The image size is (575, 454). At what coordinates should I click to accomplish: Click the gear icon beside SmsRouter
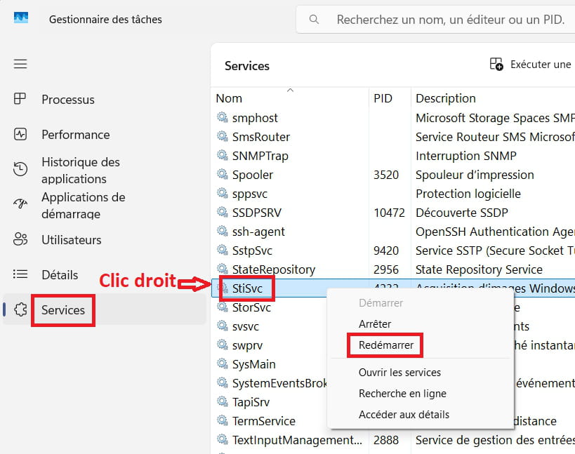223,136
